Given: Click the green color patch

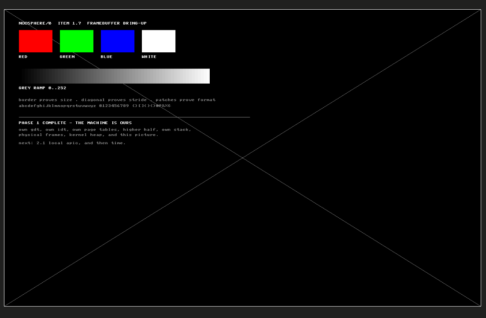Looking at the screenshot, I should pyautogui.click(x=77, y=41).
